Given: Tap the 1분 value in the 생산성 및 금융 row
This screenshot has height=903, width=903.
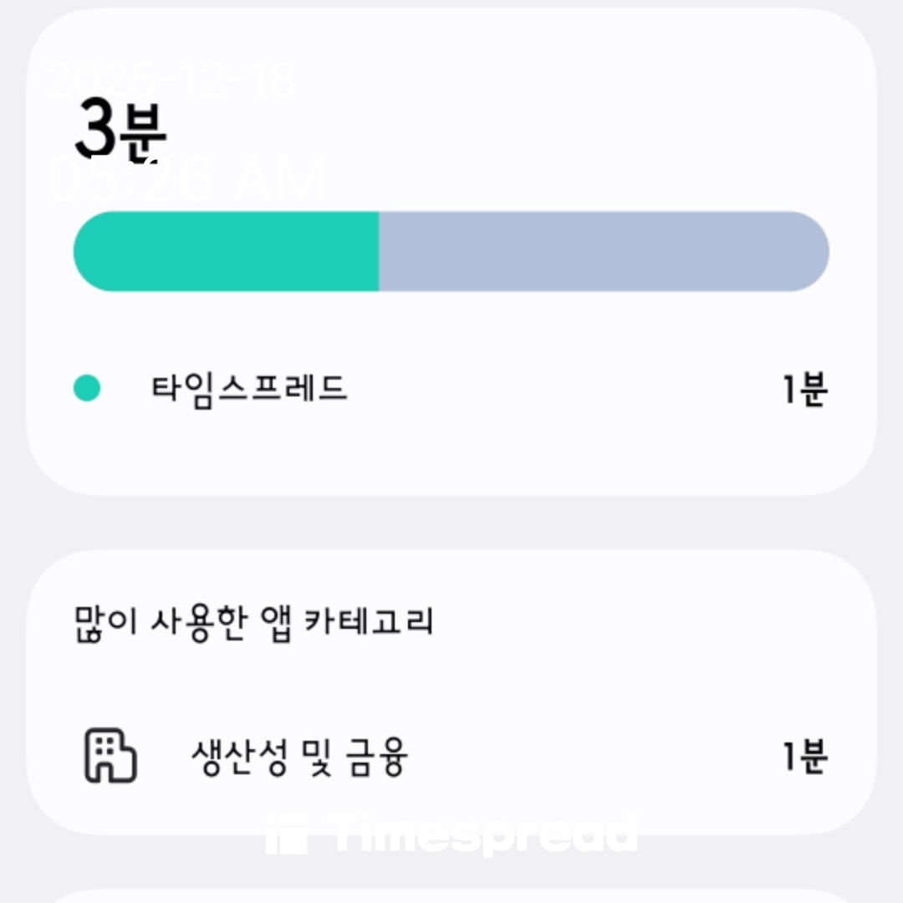Looking at the screenshot, I should 804,758.
